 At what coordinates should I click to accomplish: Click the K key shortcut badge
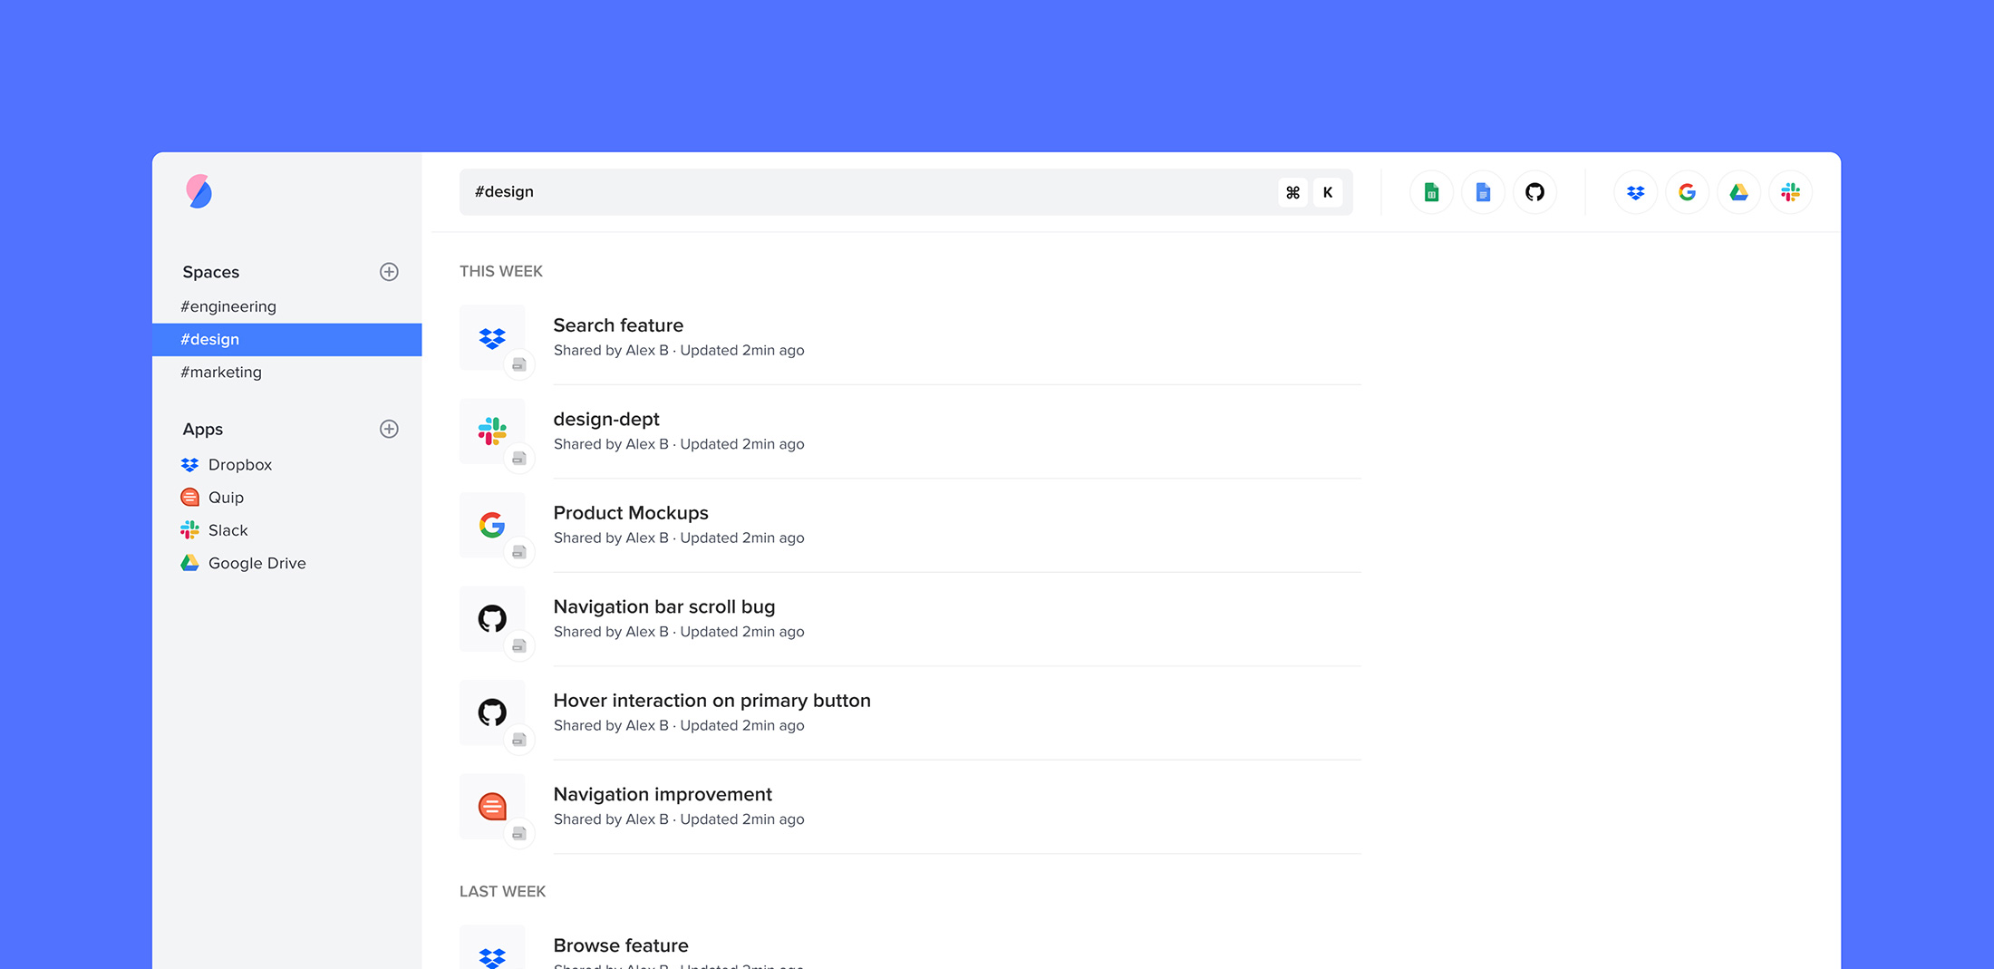pyautogui.click(x=1328, y=192)
